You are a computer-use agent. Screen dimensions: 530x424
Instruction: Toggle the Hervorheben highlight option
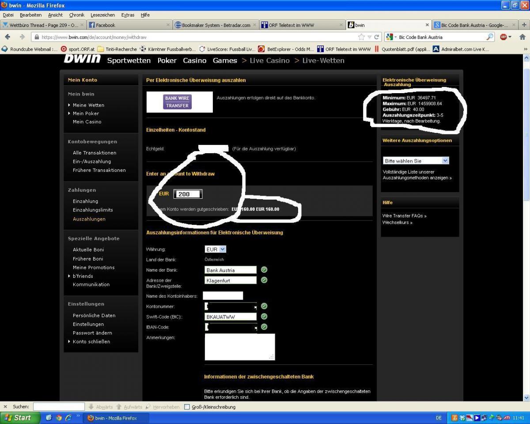163,407
